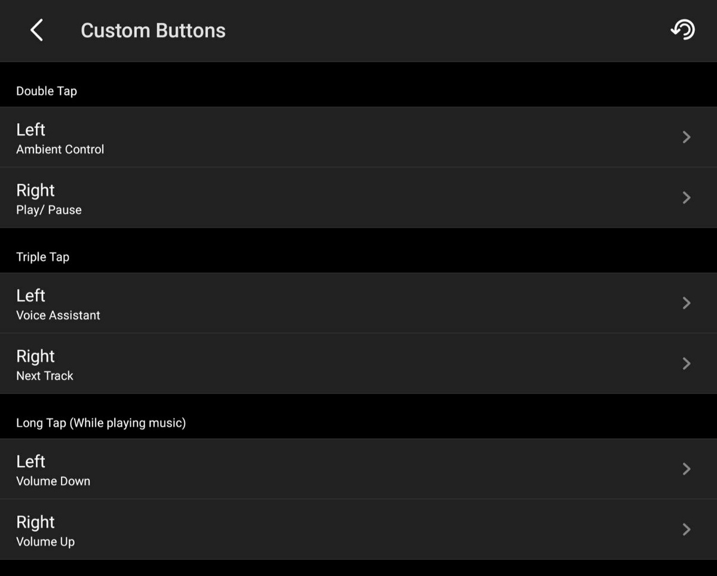Click the reset to defaults icon
The image size is (717, 576).
[682, 29]
